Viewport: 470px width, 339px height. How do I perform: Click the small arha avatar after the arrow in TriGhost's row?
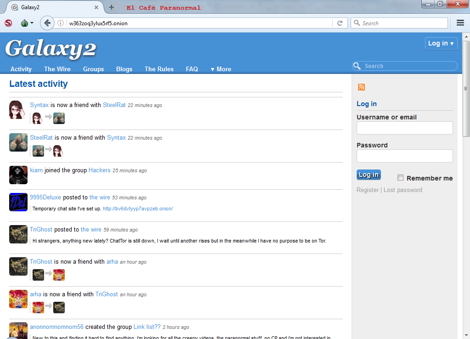coord(59,275)
